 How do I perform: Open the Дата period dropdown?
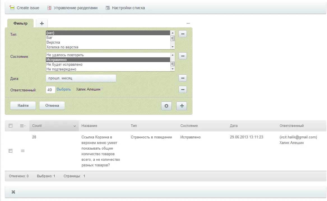click(81, 78)
